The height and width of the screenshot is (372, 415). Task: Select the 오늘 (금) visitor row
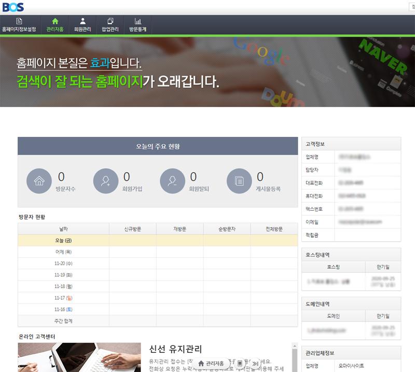(158, 240)
